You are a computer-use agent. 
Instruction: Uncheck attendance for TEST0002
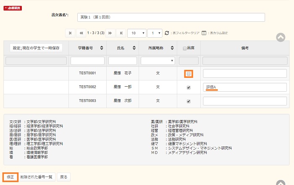189,87
